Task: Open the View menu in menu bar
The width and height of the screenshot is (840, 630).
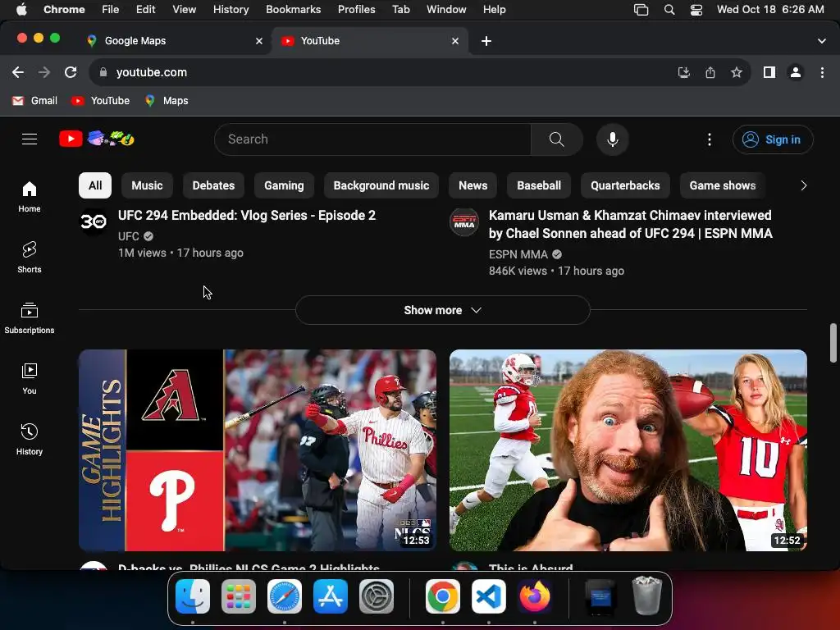Action: tap(184, 10)
